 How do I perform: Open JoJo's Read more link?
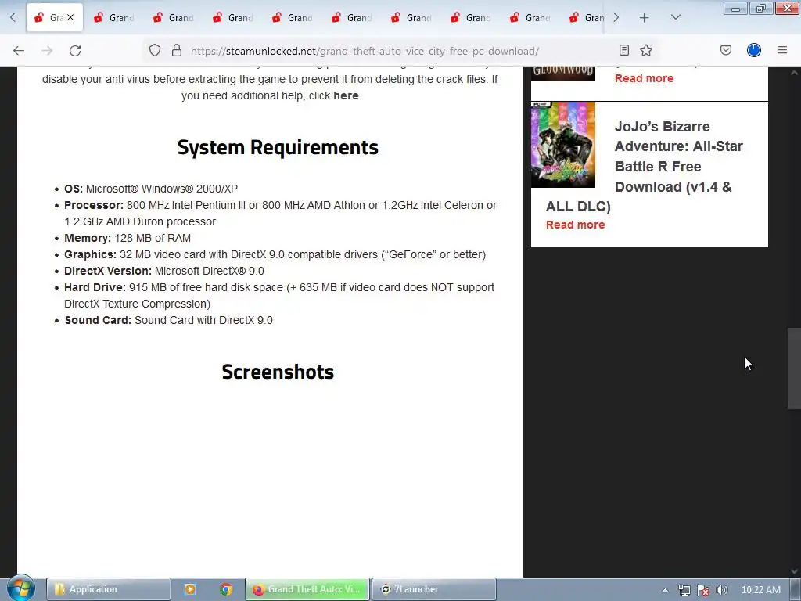pyautogui.click(x=575, y=225)
